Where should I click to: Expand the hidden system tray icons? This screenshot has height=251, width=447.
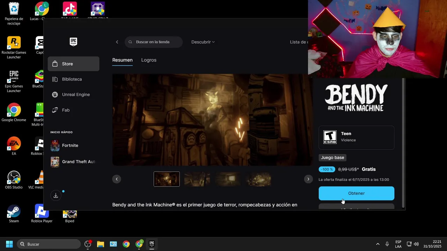[378, 244]
